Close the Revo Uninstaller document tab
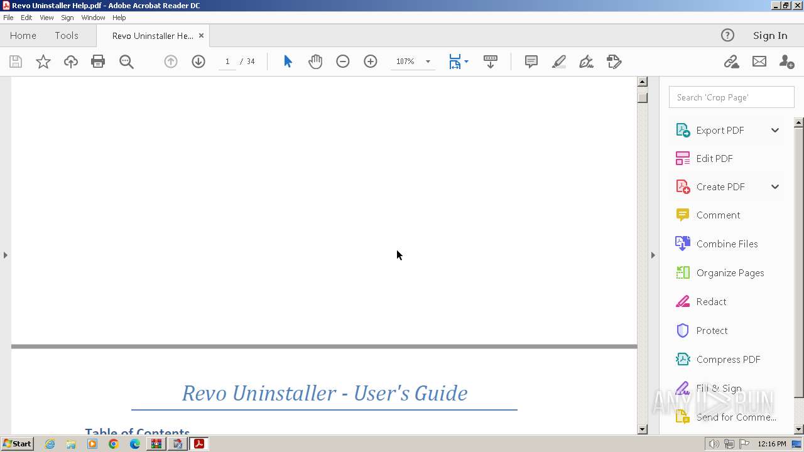 pyautogui.click(x=201, y=36)
